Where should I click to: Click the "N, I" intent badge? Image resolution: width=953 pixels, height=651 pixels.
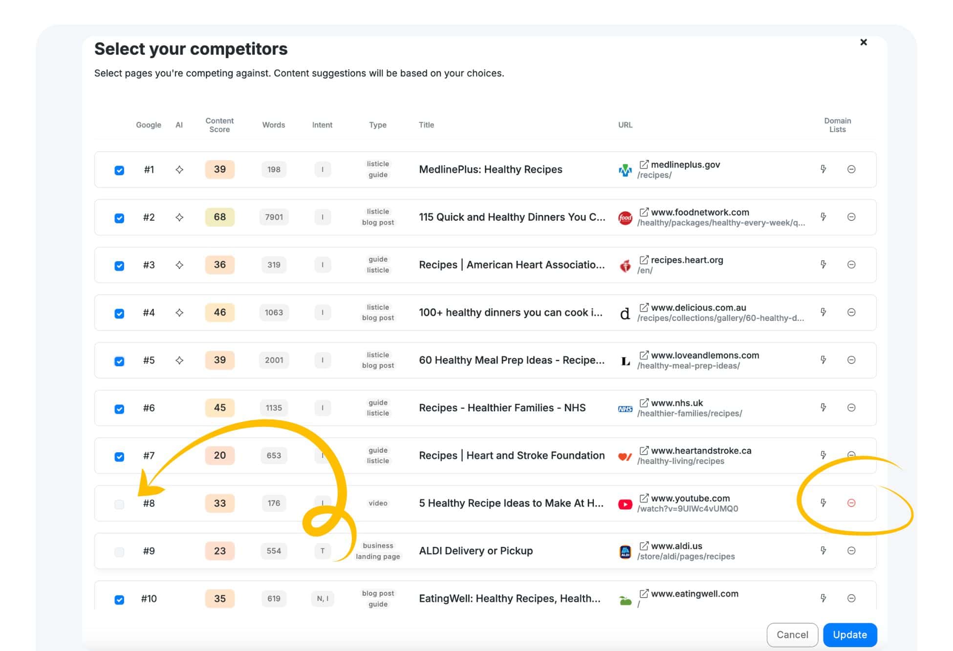[x=323, y=598]
